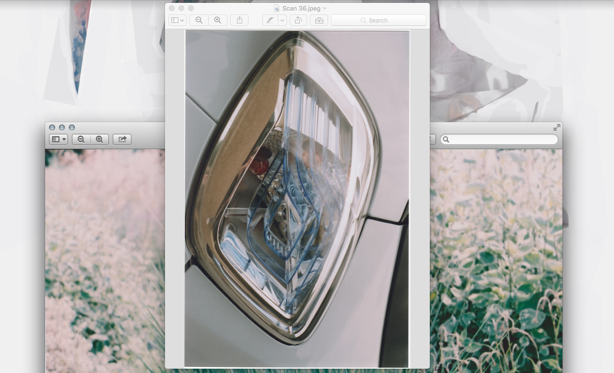Viewport: 614px width, 373px height.
Task: Open the sidebar view menu in Scan 36.jpeg
Action: click(177, 20)
